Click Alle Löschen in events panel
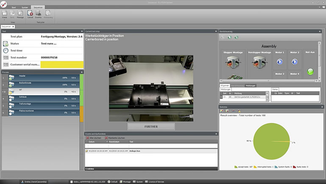 click(x=95, y=138)
